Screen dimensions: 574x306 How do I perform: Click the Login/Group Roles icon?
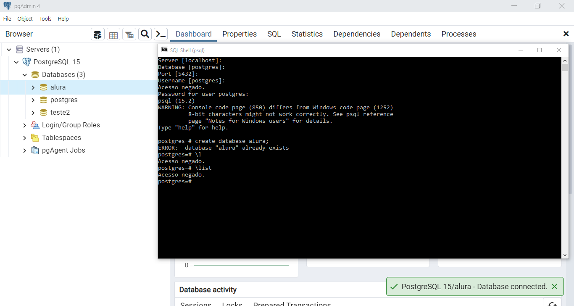(35, 125)
